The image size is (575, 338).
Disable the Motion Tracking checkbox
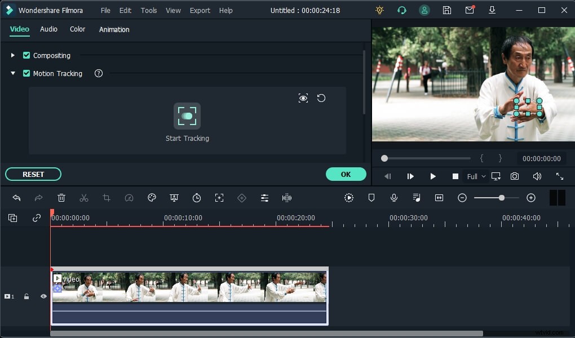click(26, 73)
